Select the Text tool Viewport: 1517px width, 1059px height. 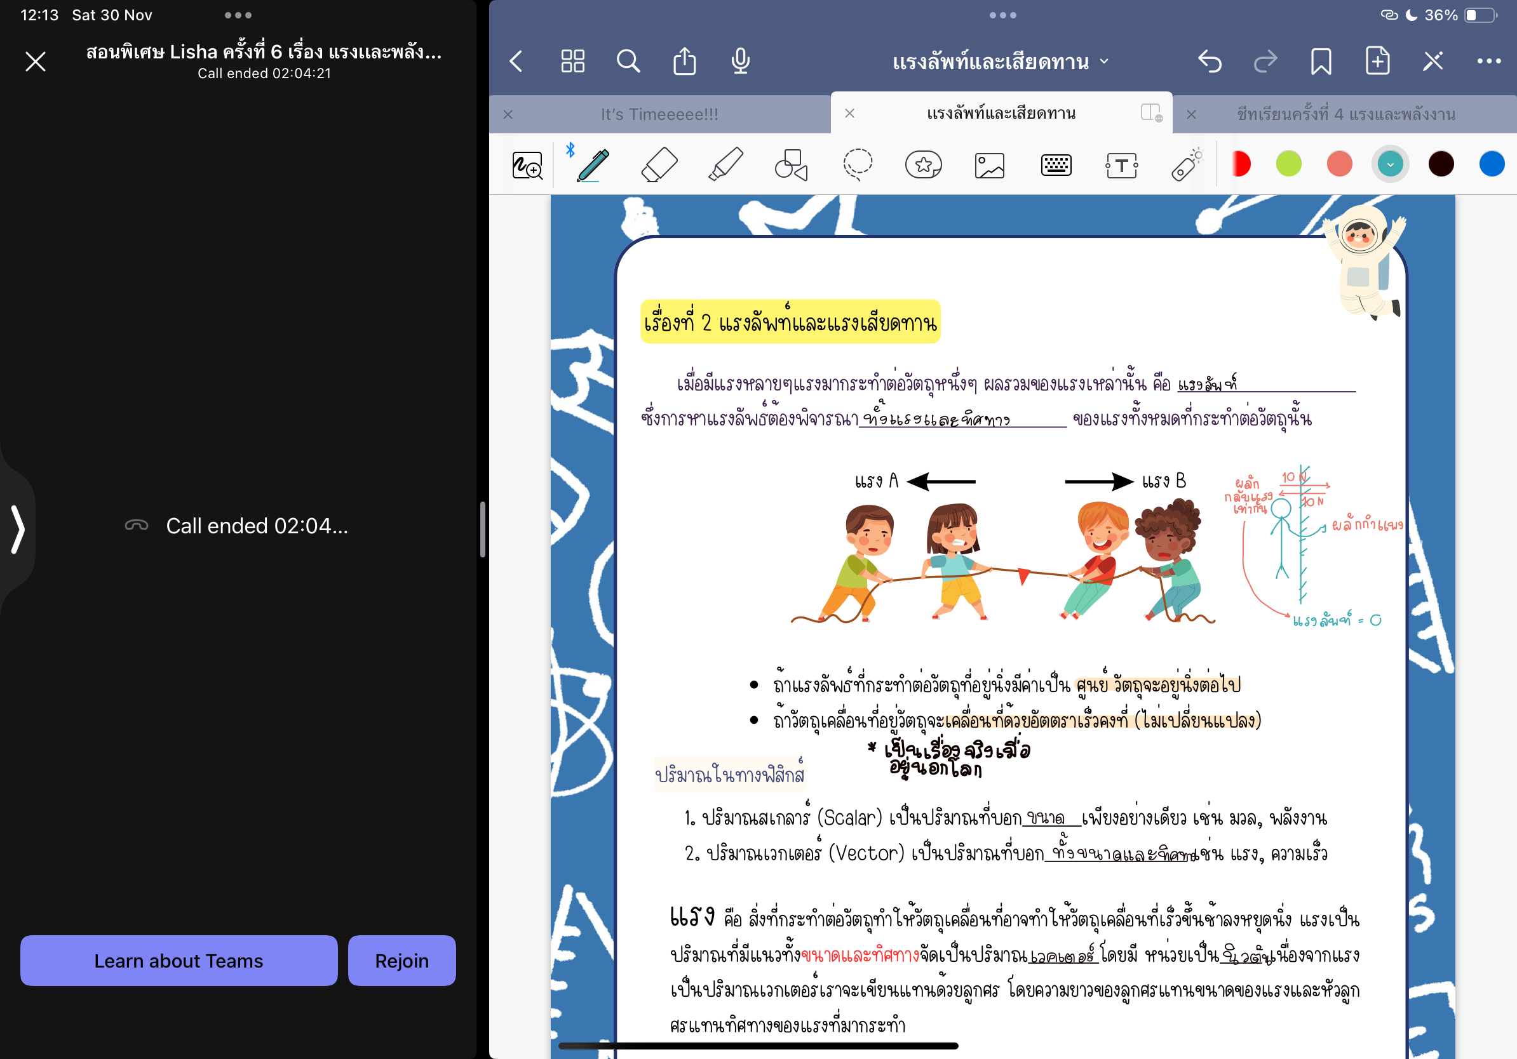1121,165
